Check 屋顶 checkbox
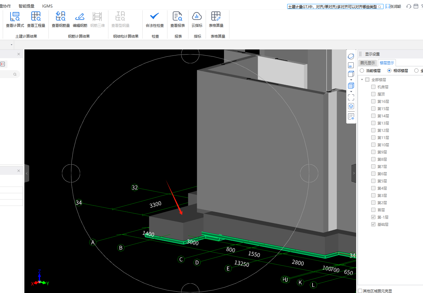This screenshot has width=423, height=293. 373,94
